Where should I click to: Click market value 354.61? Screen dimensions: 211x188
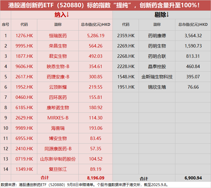coord(95,66)
